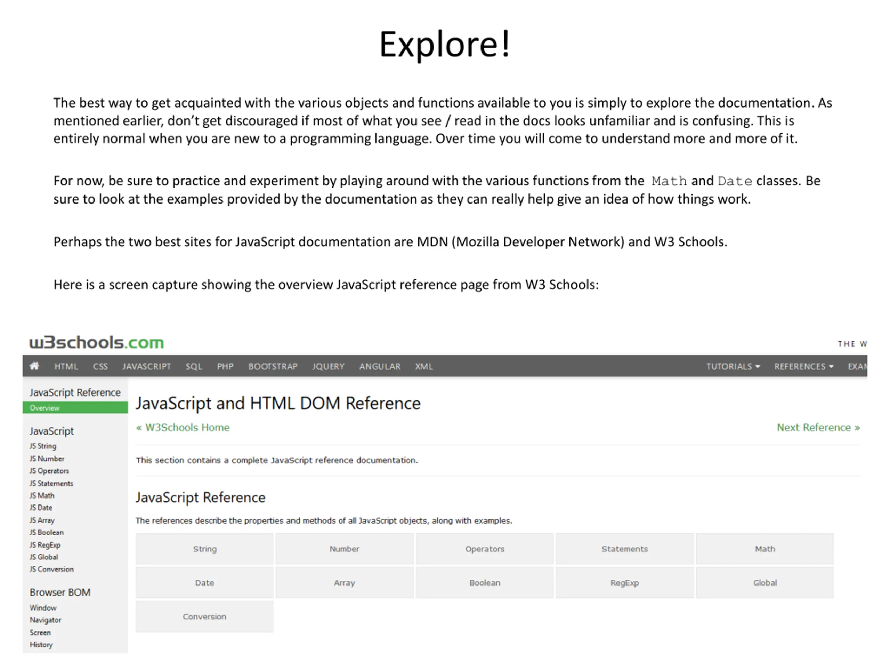The height and width of the screenshot is (668, 890).
Task: Click the home icon in navbar
Action: coord(35,366)
